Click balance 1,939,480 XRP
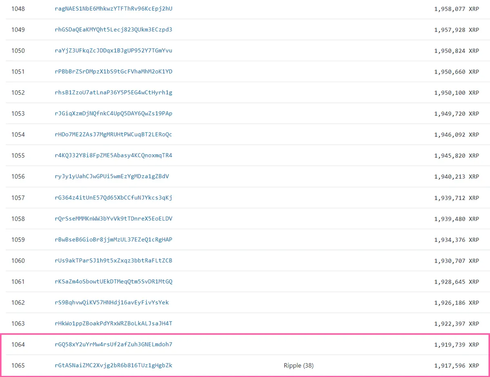Viewport: 490px width, 377px height. 457,219
